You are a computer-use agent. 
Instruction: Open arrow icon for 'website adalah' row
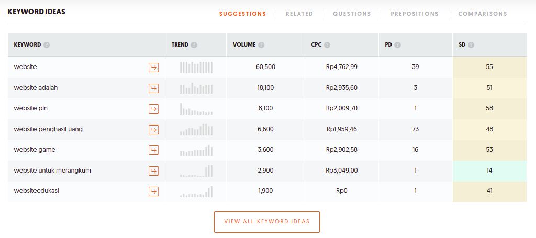(x=153, y=88)
